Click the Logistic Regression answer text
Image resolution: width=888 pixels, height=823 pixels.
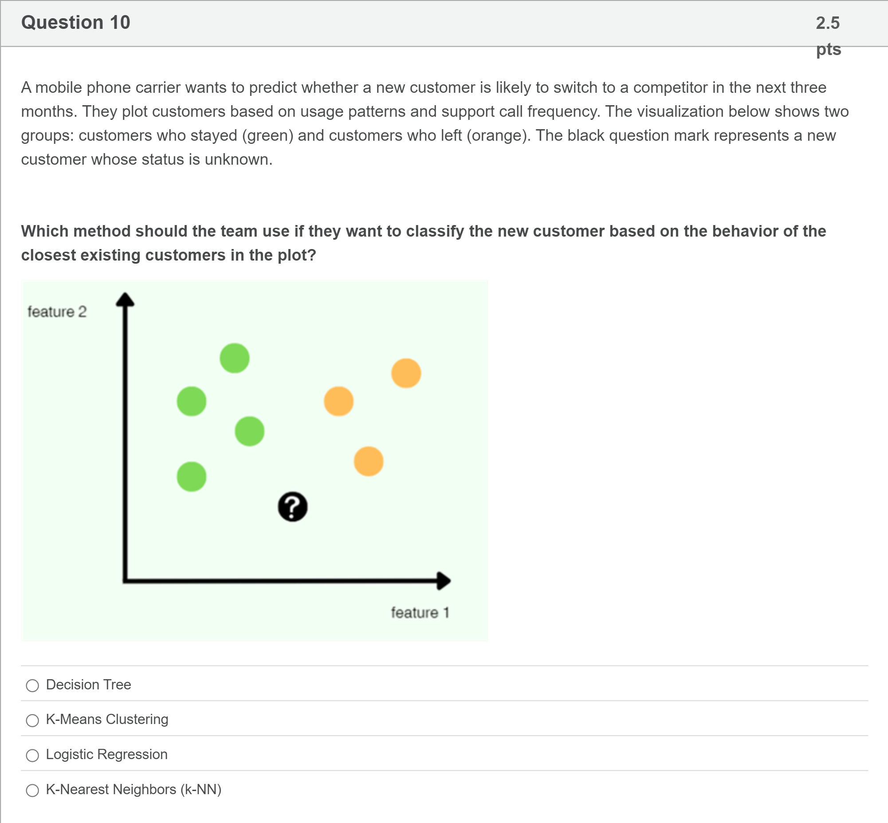[107, 755]
